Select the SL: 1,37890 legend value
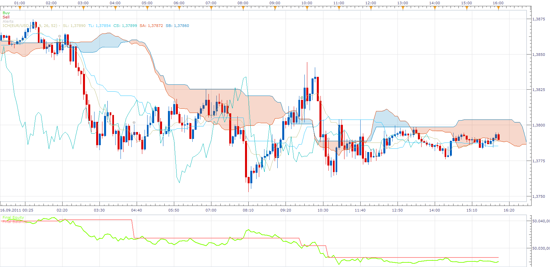Viewport: 550px width, 267px height. (x=74, y=26)
